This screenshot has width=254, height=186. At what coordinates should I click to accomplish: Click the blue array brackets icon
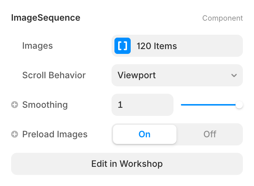click(x=123, y=46)
